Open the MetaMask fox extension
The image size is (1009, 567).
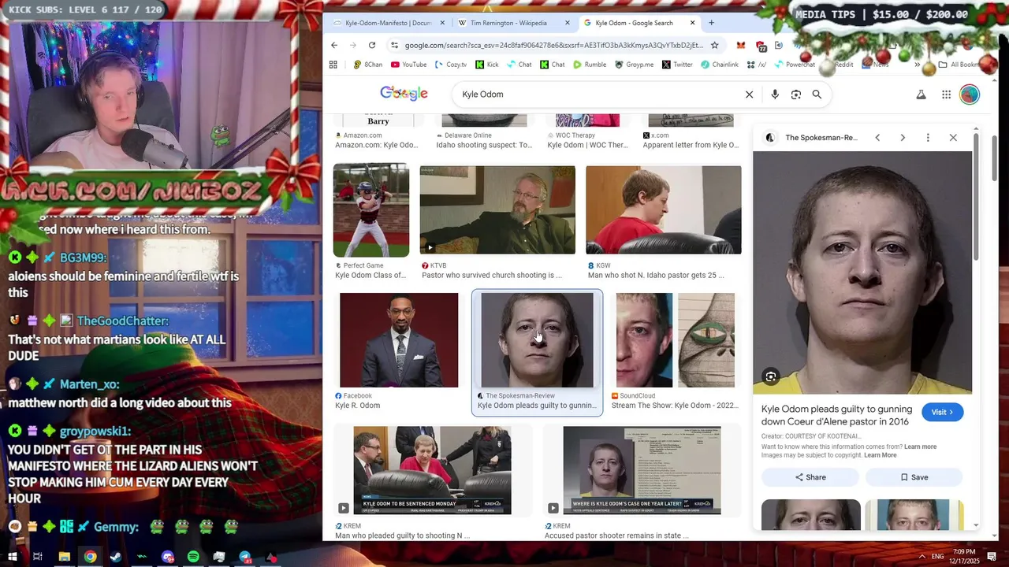(740, 45)
